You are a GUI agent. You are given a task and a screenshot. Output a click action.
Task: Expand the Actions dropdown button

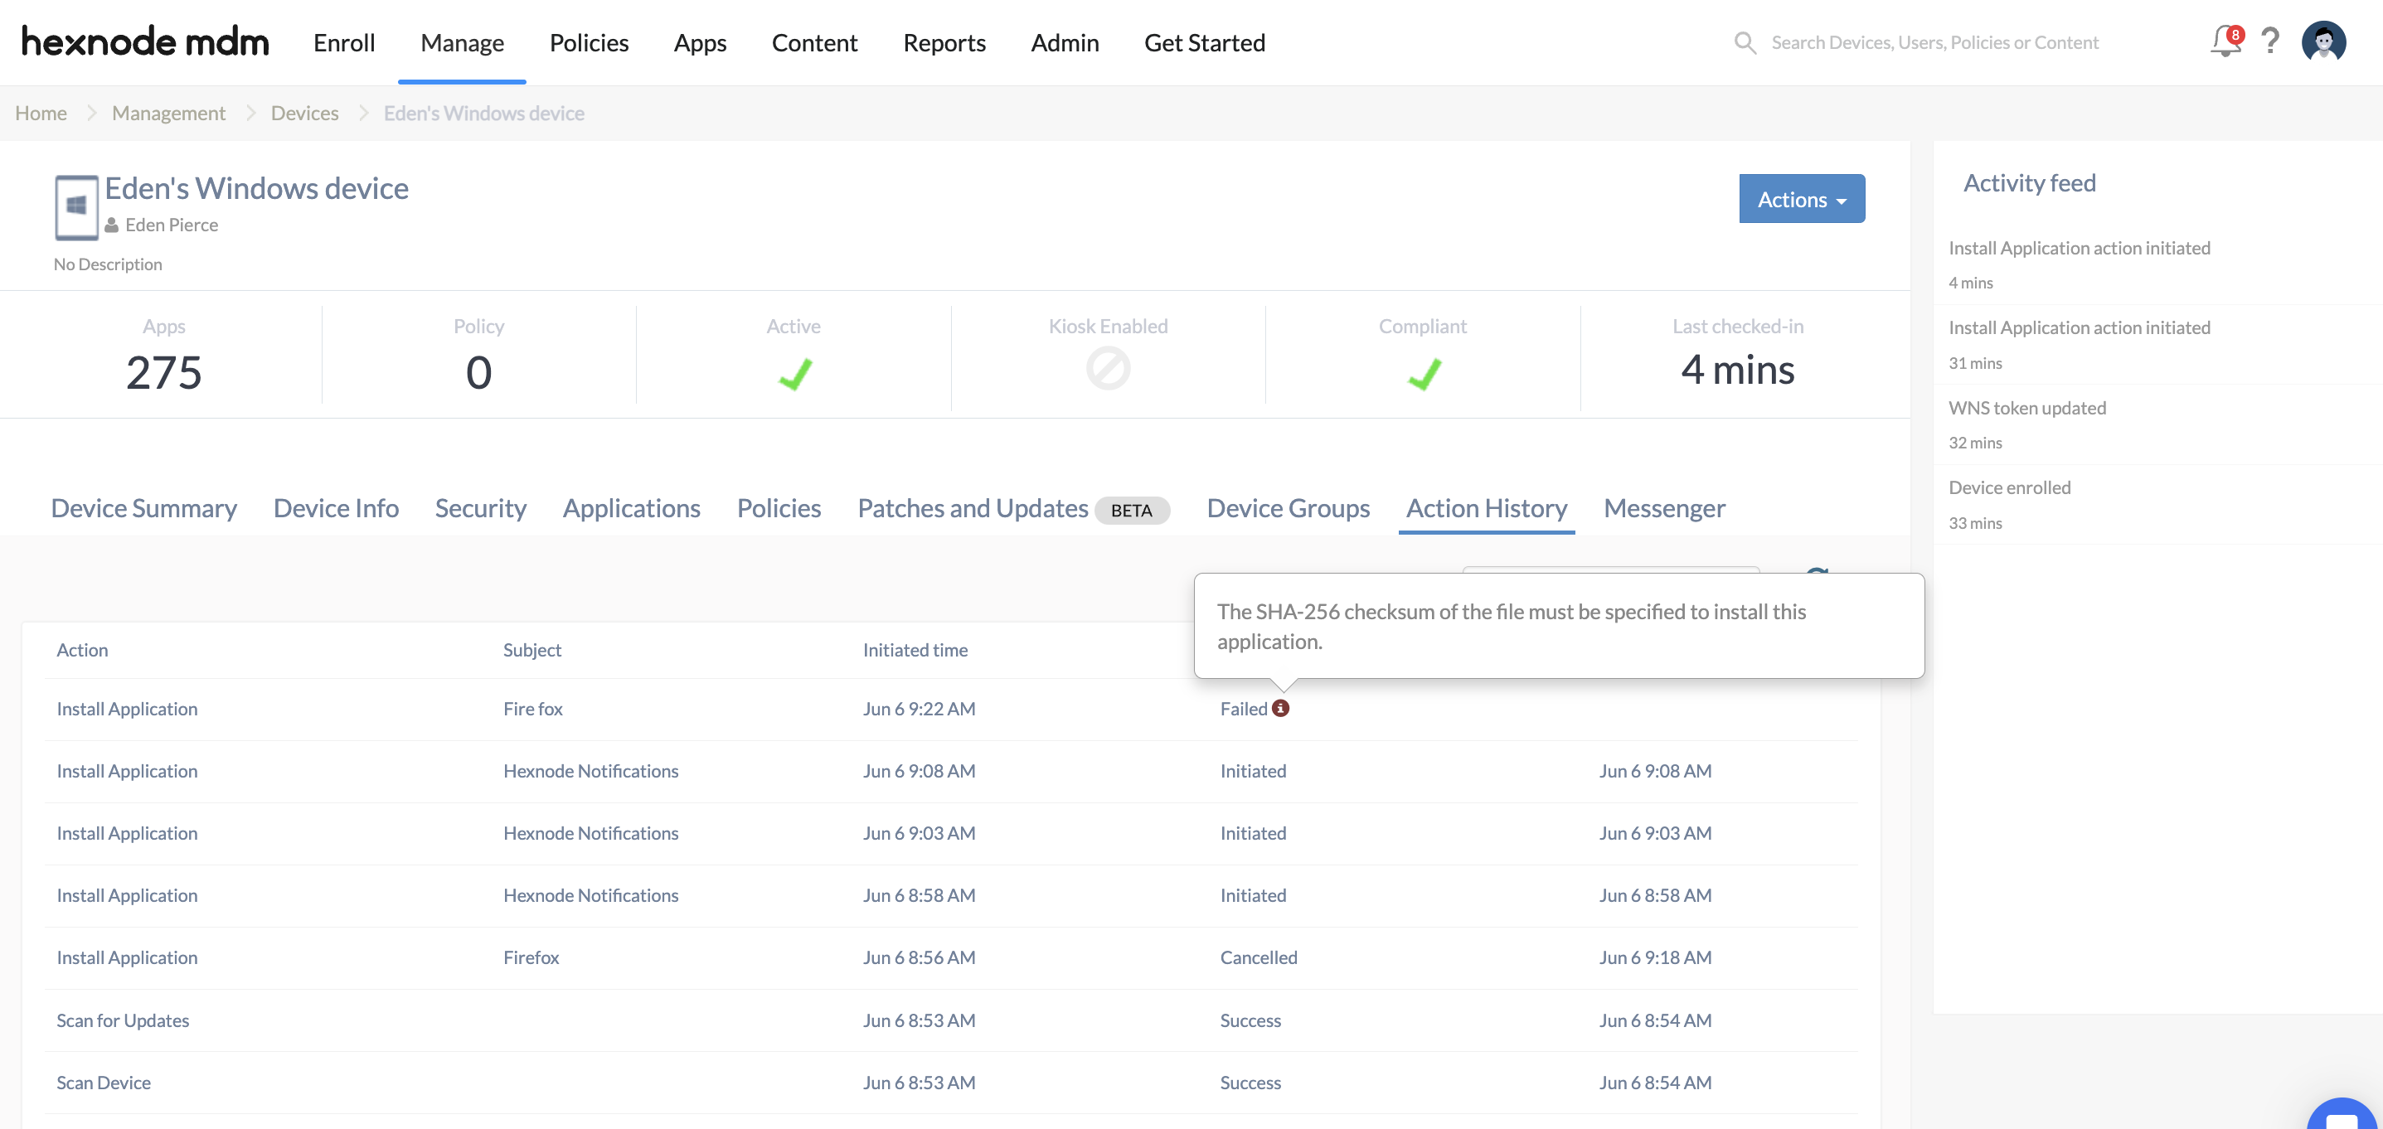pos(1801,199)
